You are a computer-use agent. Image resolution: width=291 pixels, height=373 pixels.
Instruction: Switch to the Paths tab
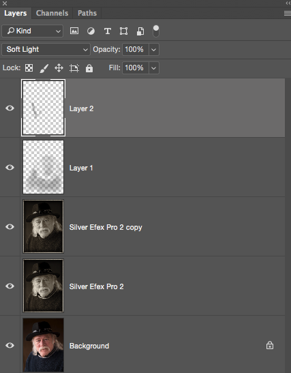(87, 13)
